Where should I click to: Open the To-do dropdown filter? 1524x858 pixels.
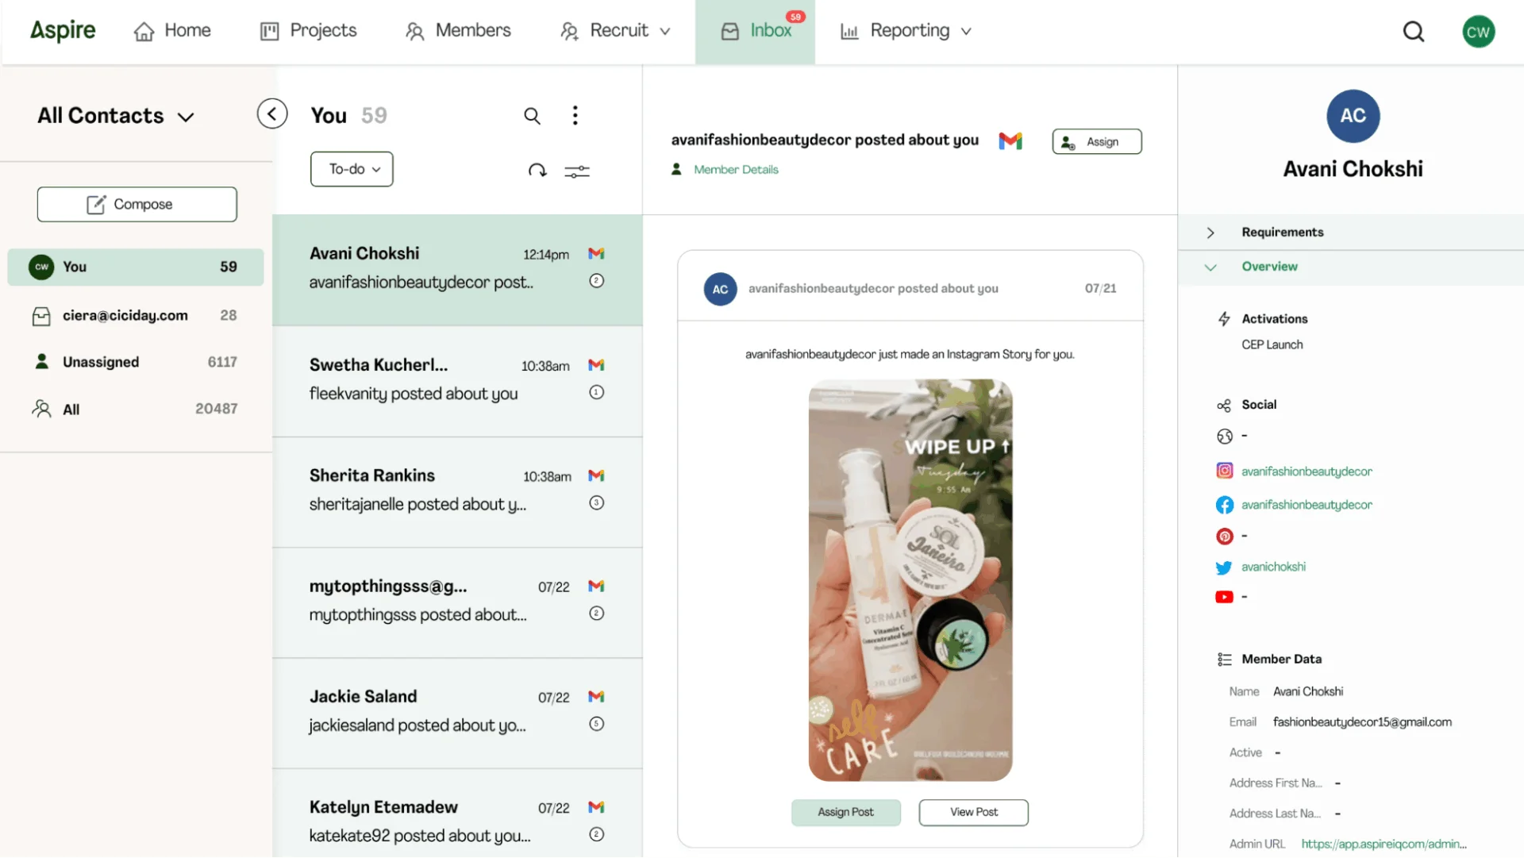pos(352,168)
